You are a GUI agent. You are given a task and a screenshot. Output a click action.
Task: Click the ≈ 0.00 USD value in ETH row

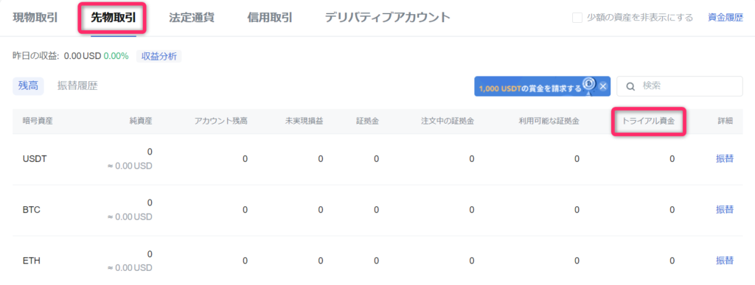130,268
